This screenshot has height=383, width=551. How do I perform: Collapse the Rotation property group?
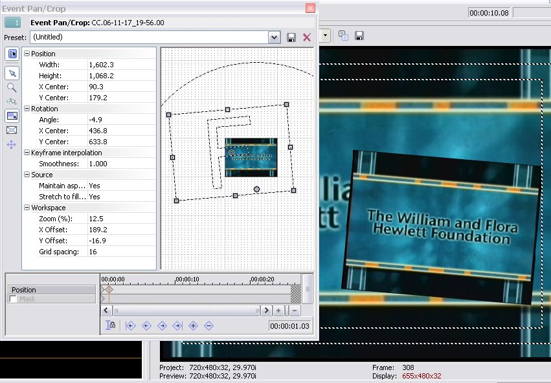tap(27, 109)
